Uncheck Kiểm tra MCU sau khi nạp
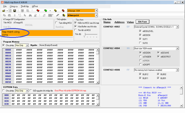 (75, 23)
